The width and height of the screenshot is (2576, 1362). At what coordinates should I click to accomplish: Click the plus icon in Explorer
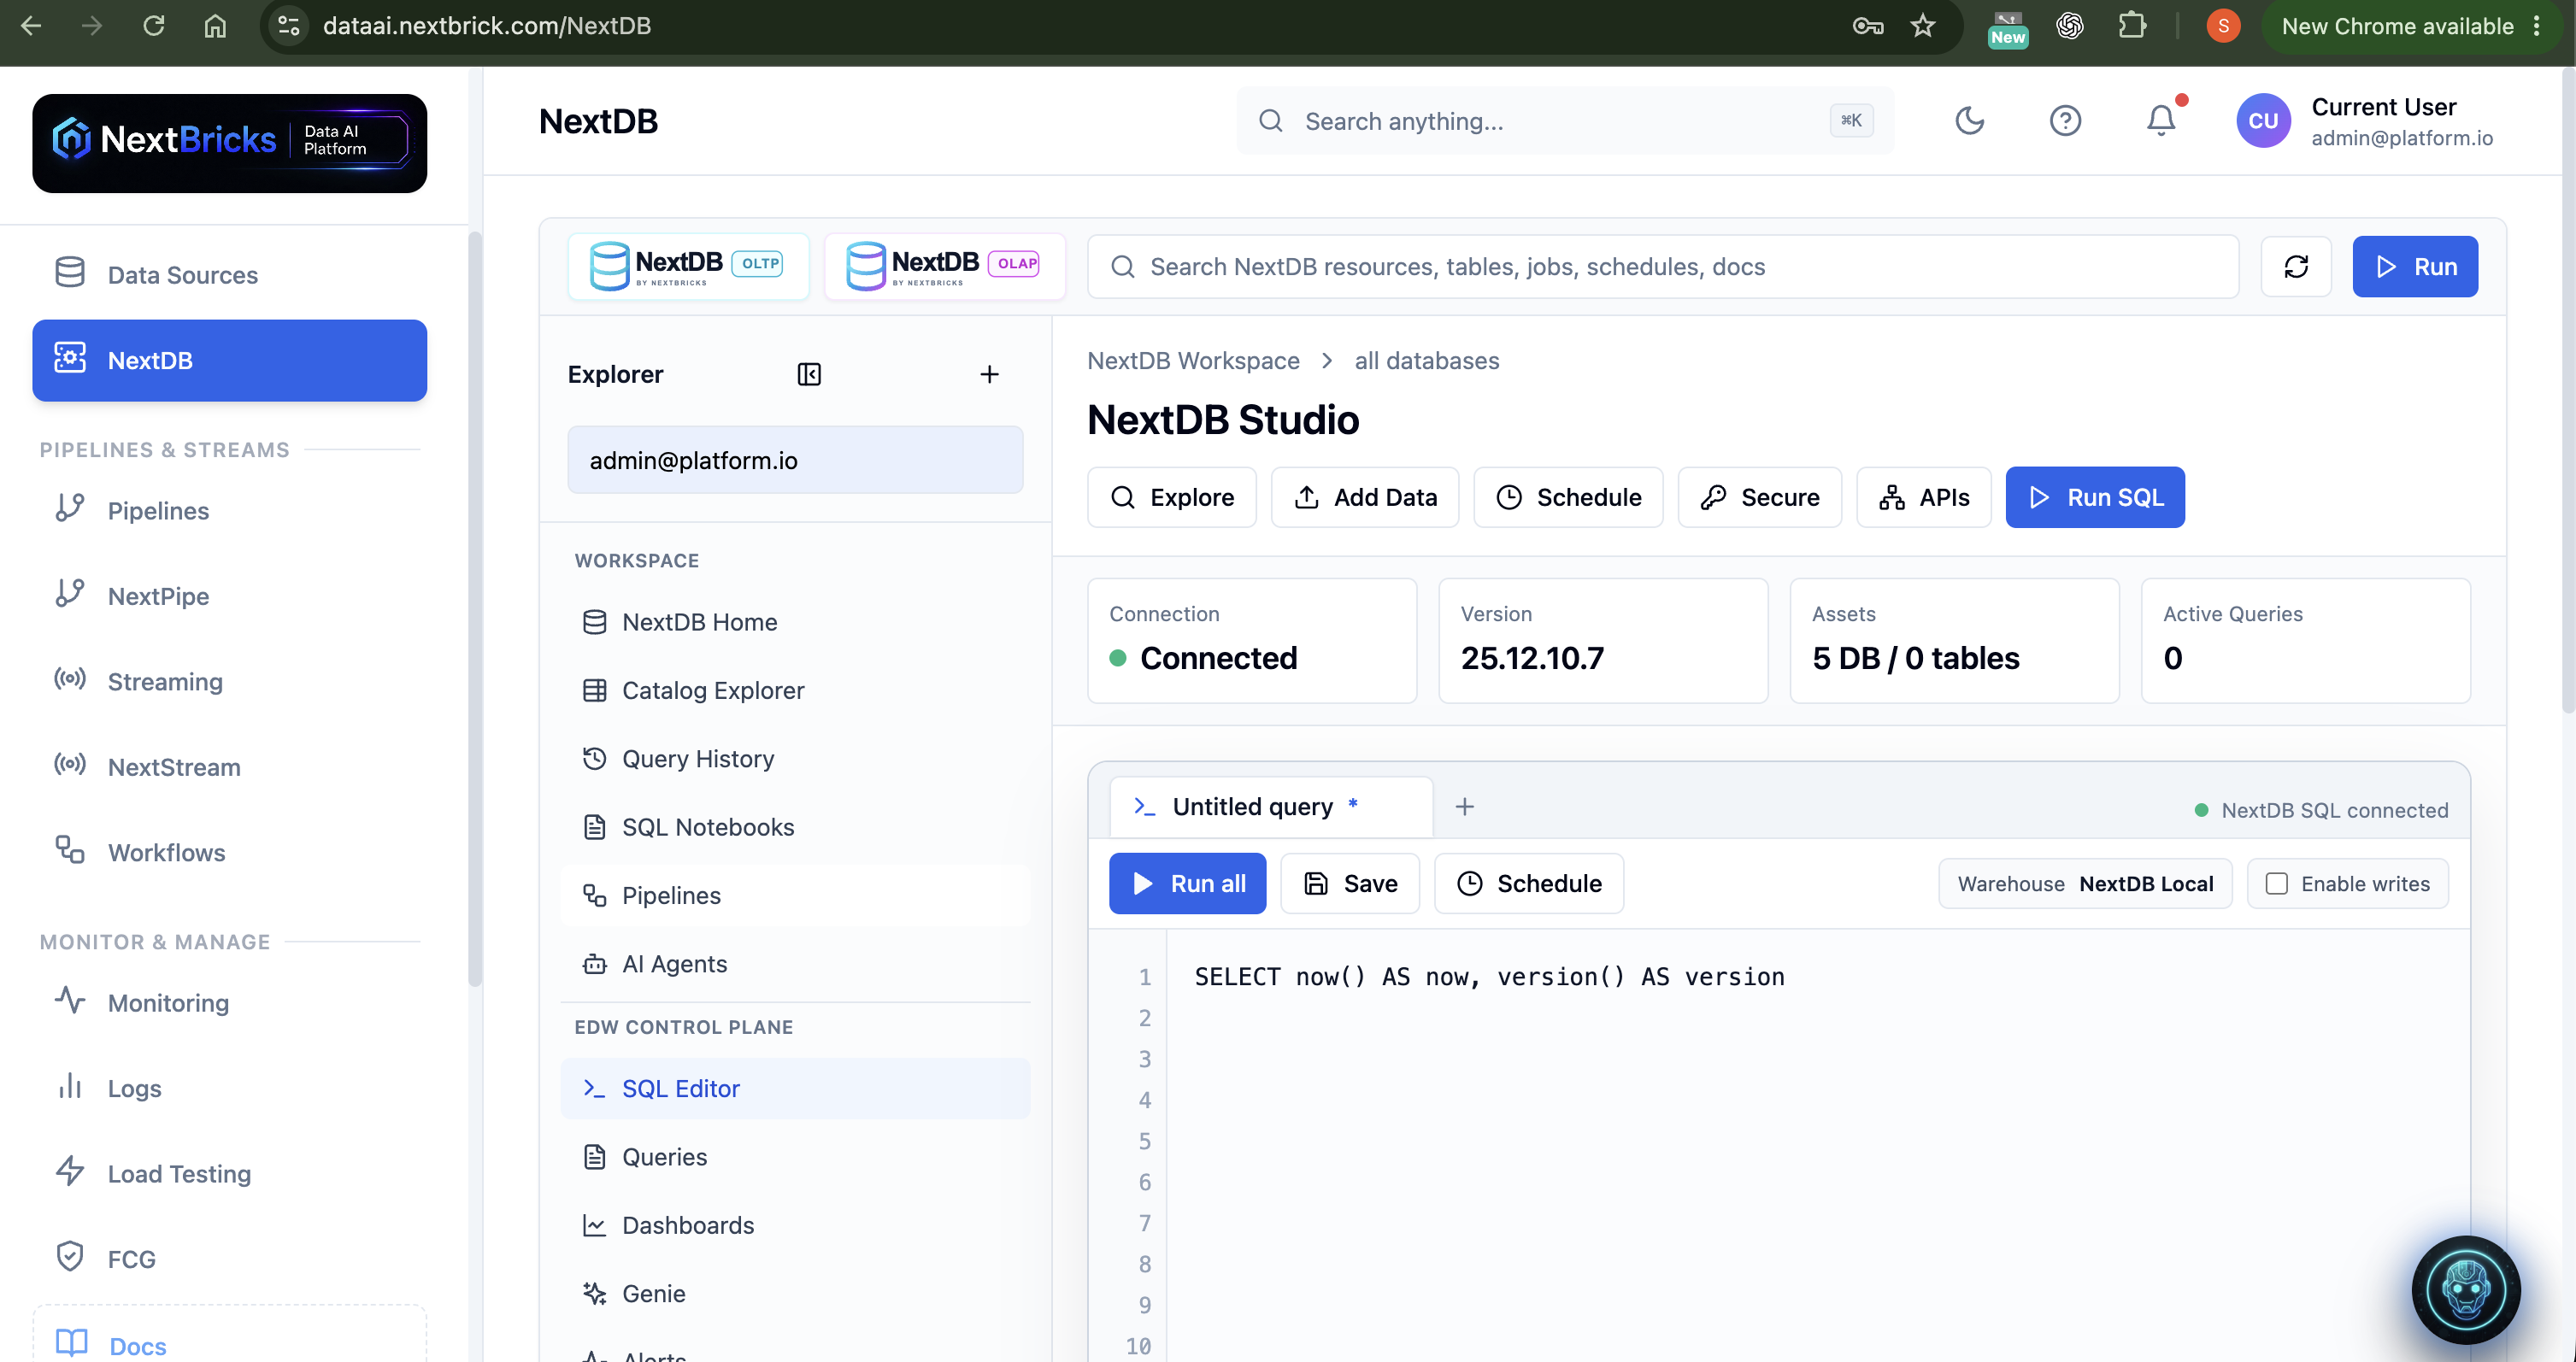click(x=989, y=374)
